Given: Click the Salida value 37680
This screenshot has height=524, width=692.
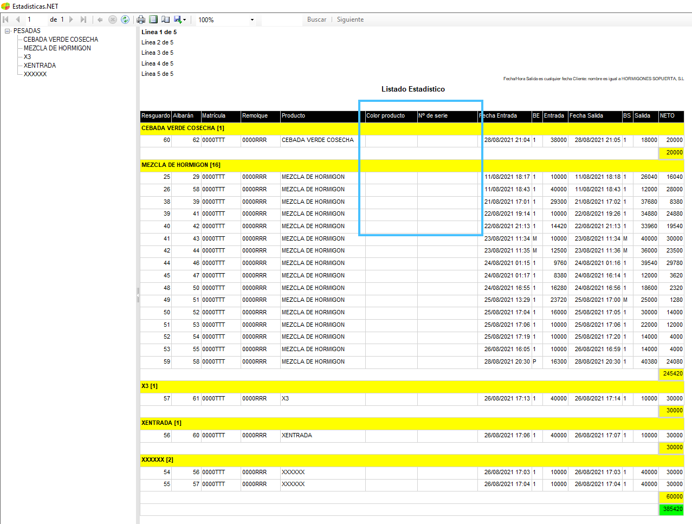Looking at the screenshot, I should [x=649, y=202].
